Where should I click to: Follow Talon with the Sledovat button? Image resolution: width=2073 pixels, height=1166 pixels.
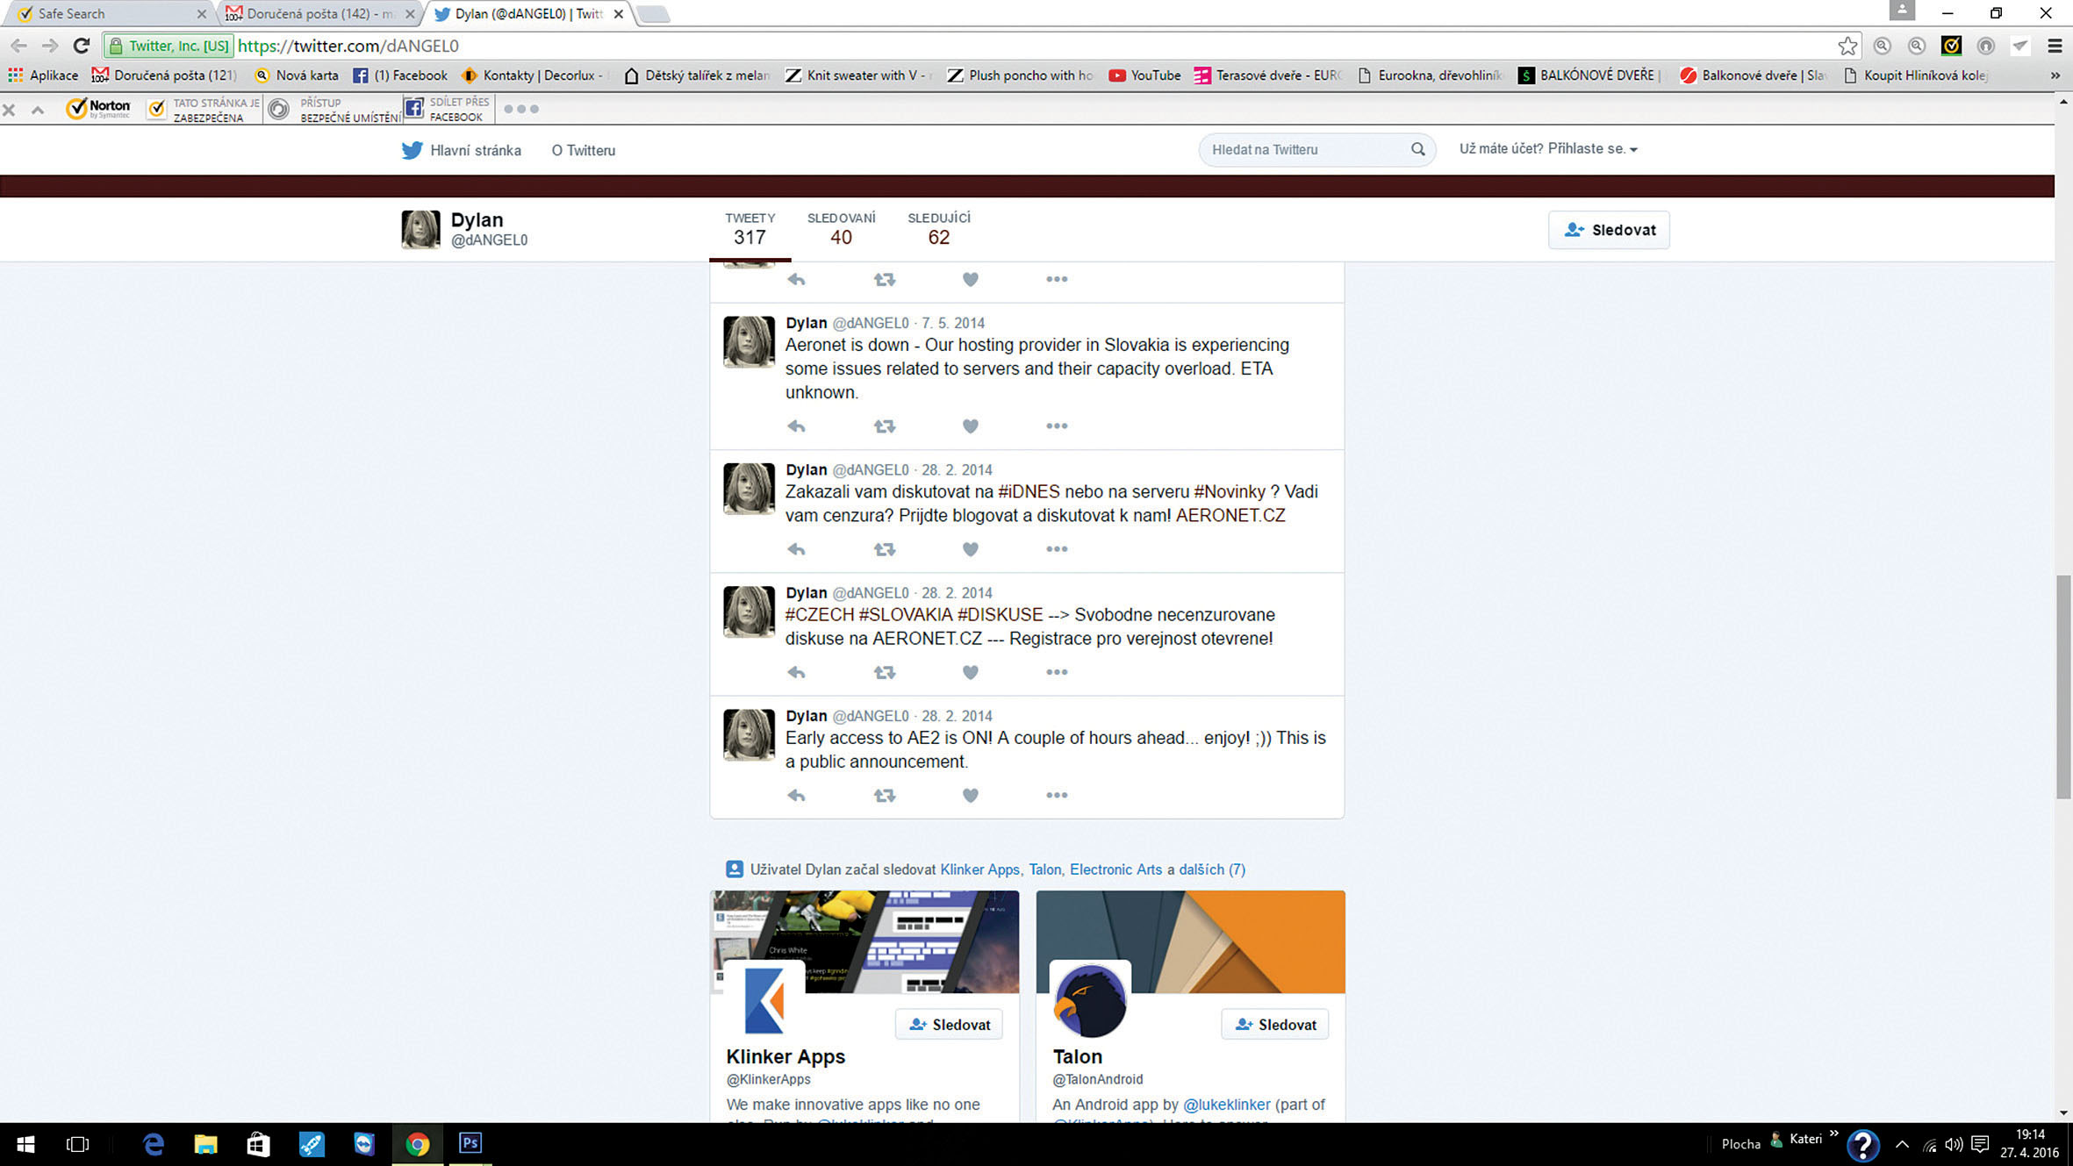tap(1274, 1024)
